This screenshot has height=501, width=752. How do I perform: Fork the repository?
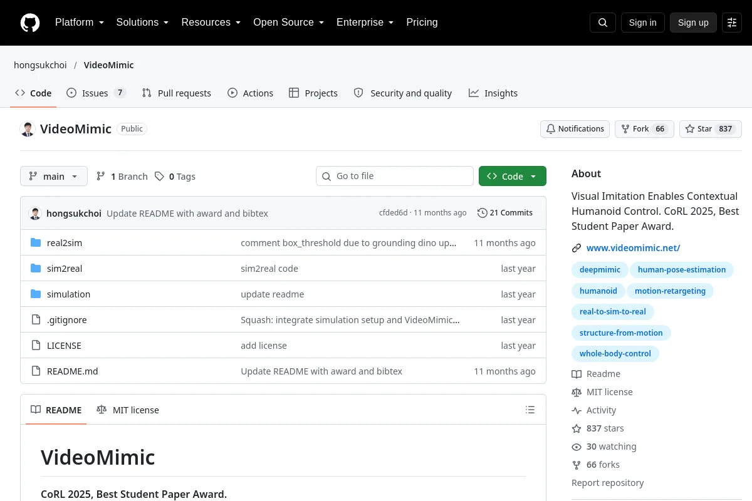click(644, 129)
